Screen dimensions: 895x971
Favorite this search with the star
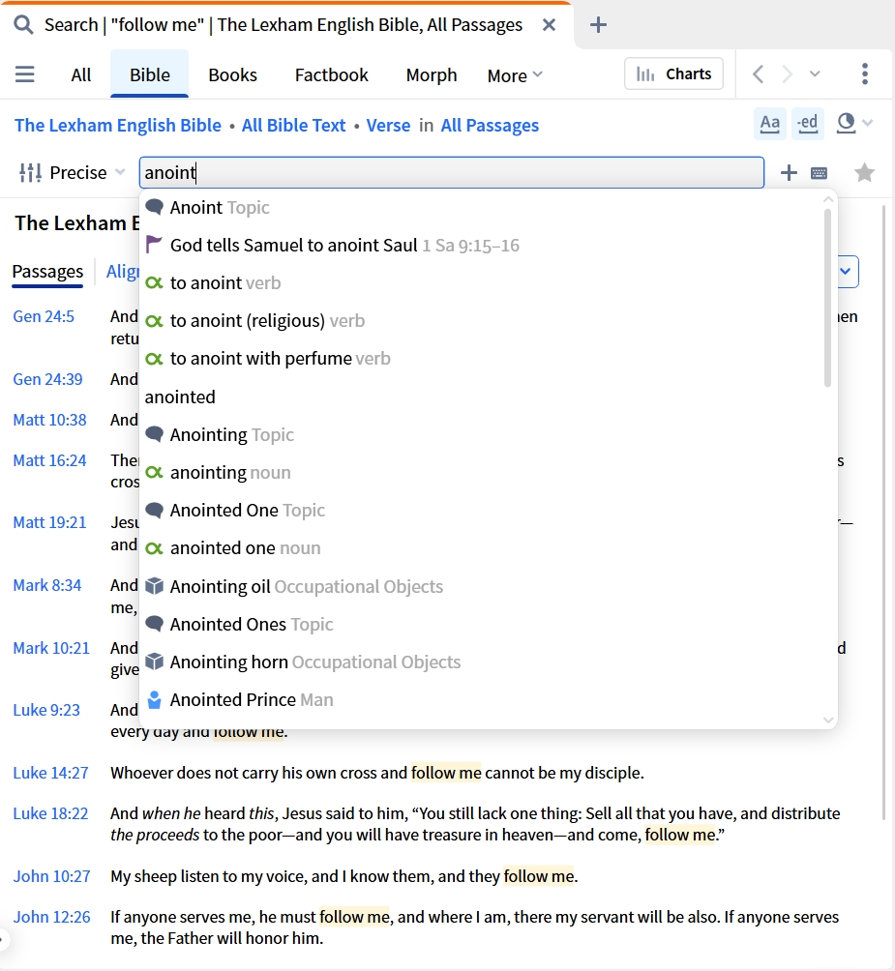(864, 173)
